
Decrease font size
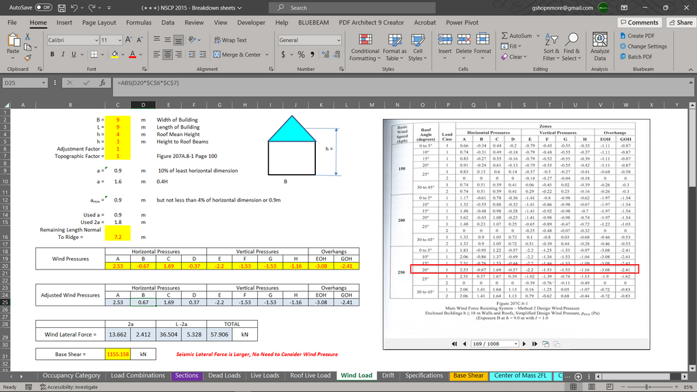(x=139, y=40)
